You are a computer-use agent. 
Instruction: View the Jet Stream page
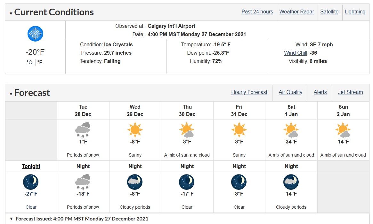coord(350,92)
